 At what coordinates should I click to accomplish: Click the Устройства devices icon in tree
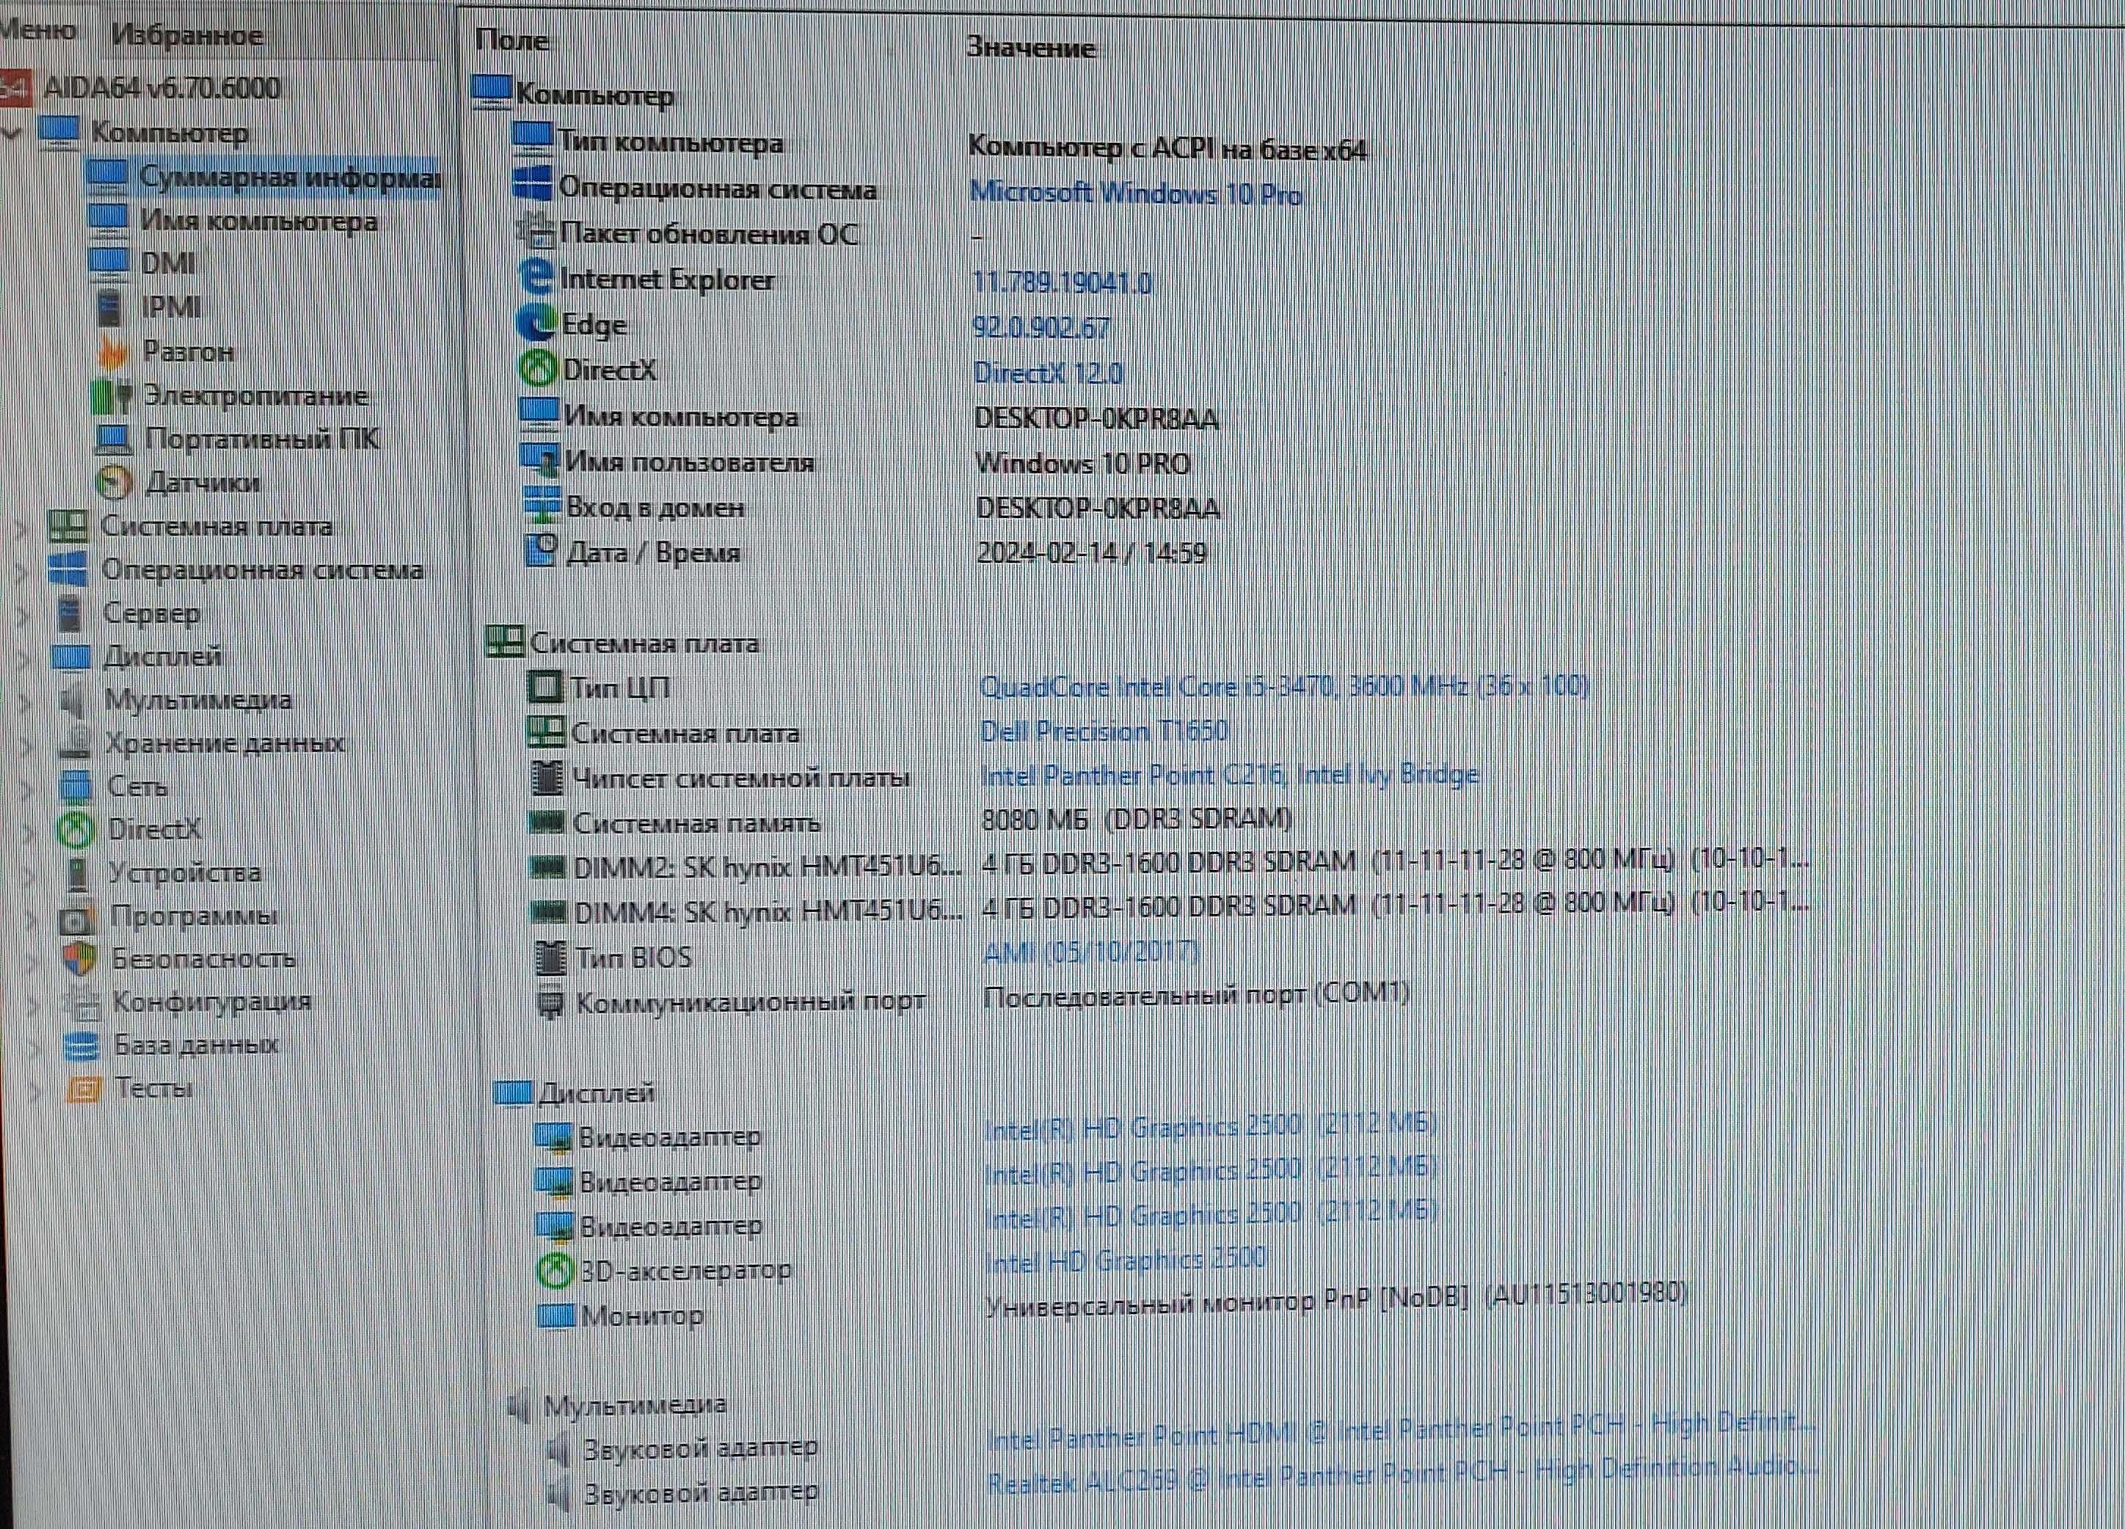(x=77, y=873)
